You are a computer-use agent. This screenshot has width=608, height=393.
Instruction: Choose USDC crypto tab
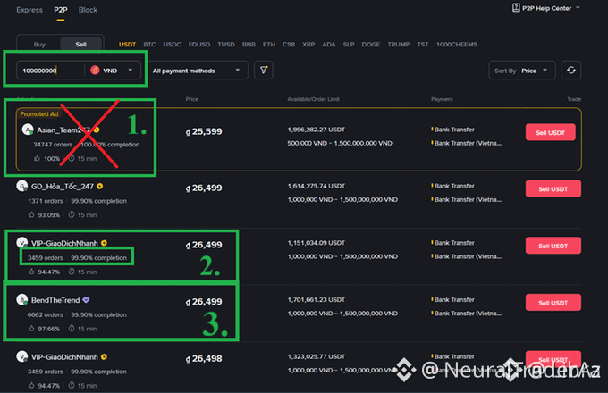point(172,44)
